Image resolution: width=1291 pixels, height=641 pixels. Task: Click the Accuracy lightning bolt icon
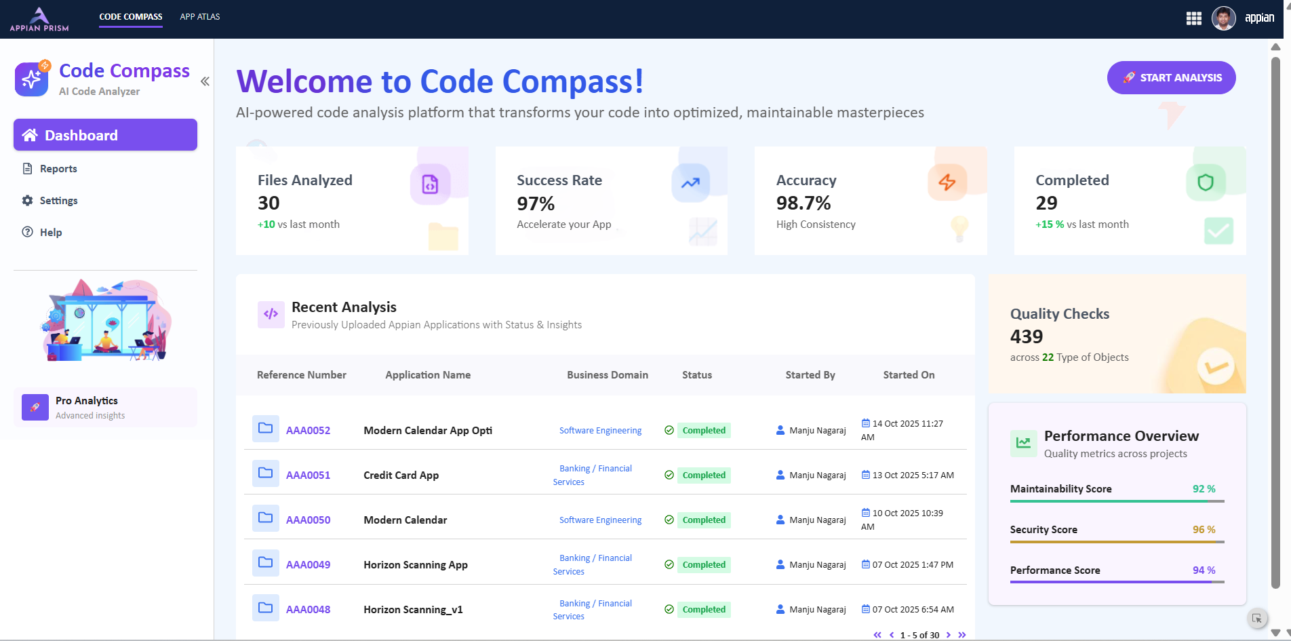click(947, 182)
